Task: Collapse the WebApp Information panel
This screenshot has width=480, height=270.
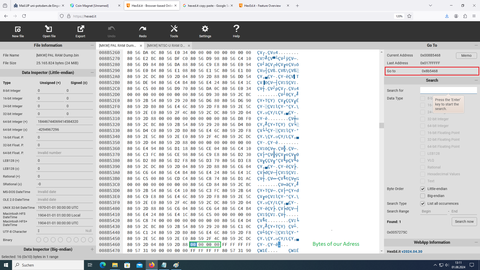Action: 476,242
